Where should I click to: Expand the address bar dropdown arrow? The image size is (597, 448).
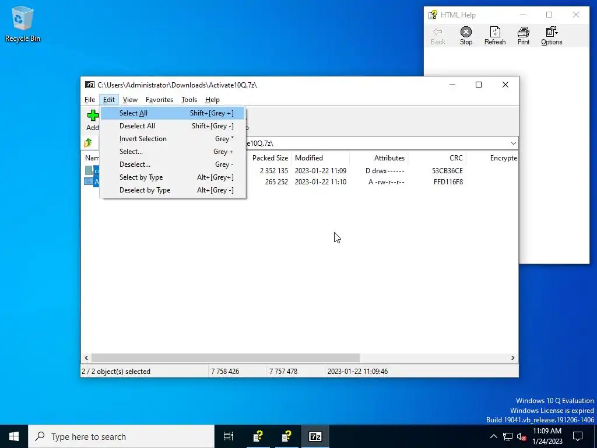(513, 143)
